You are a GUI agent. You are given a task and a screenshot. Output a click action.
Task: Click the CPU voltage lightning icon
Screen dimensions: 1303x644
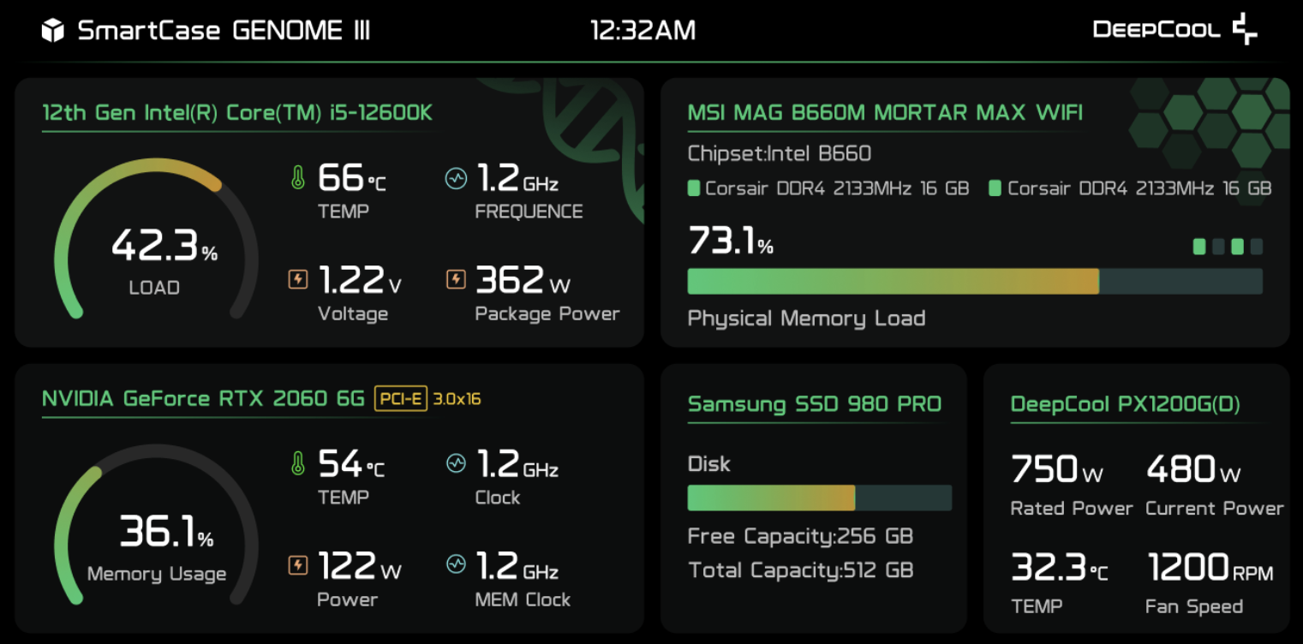coord(297,278)
